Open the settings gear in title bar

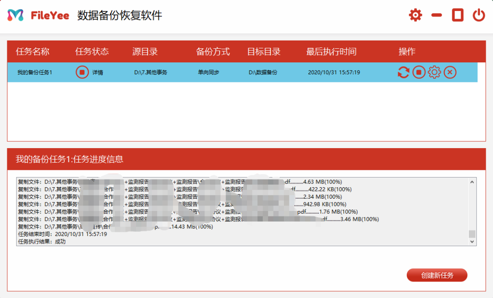click(x=415, y=15)
